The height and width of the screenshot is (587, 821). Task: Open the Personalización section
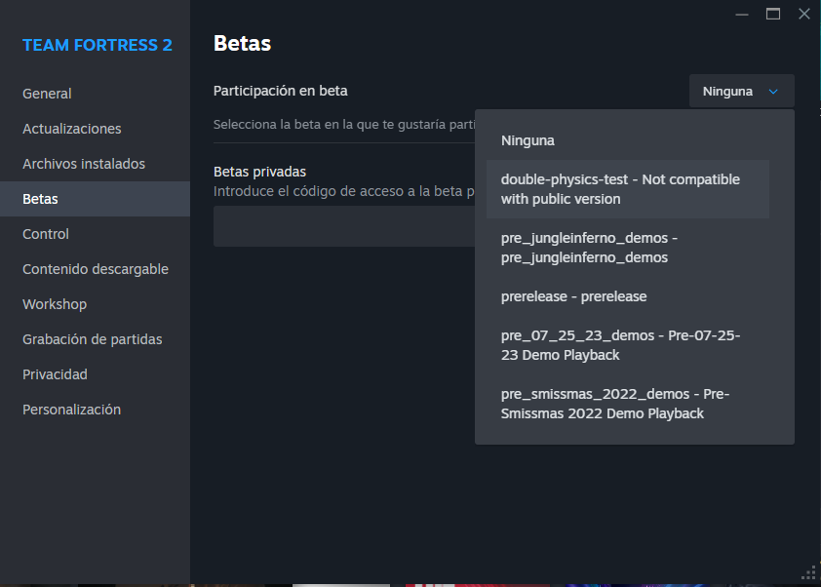[71, 410]
